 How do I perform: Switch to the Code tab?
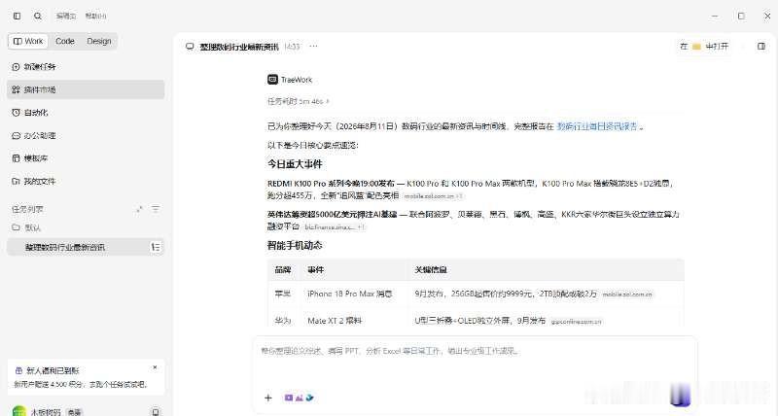point(65,41)
